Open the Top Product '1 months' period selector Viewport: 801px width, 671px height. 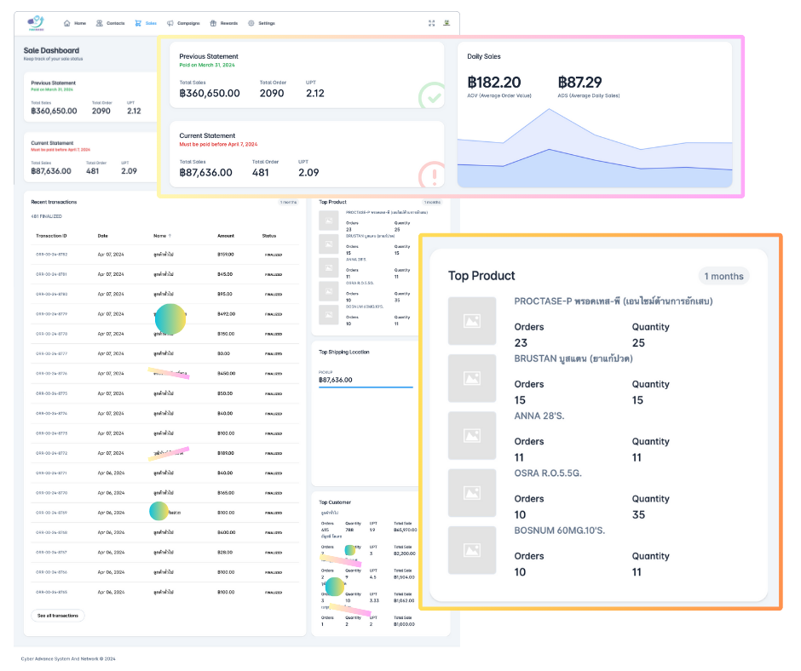[723, 276]
